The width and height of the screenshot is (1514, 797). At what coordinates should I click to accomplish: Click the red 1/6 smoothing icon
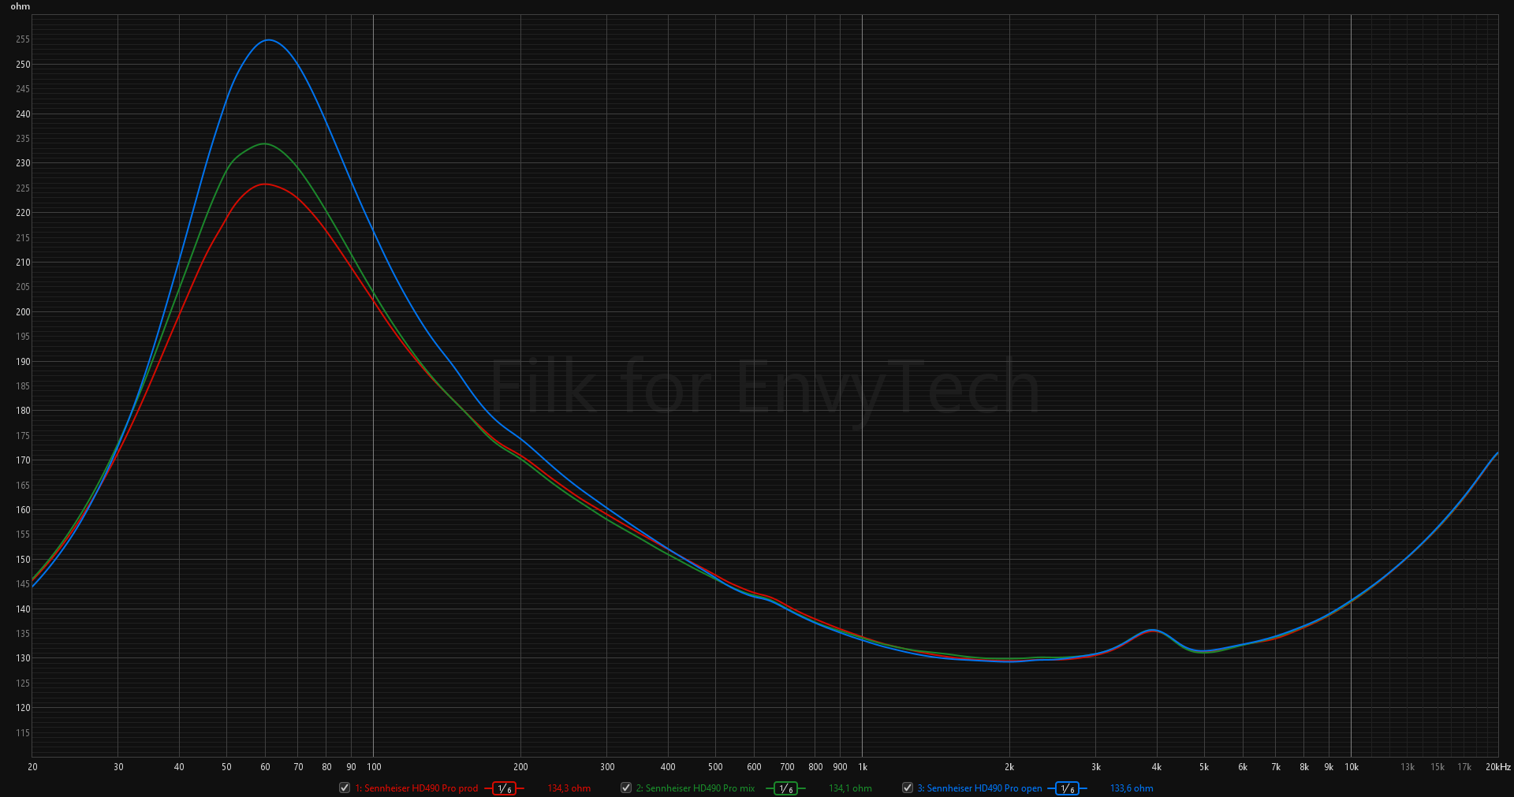(x=505, y=788)
